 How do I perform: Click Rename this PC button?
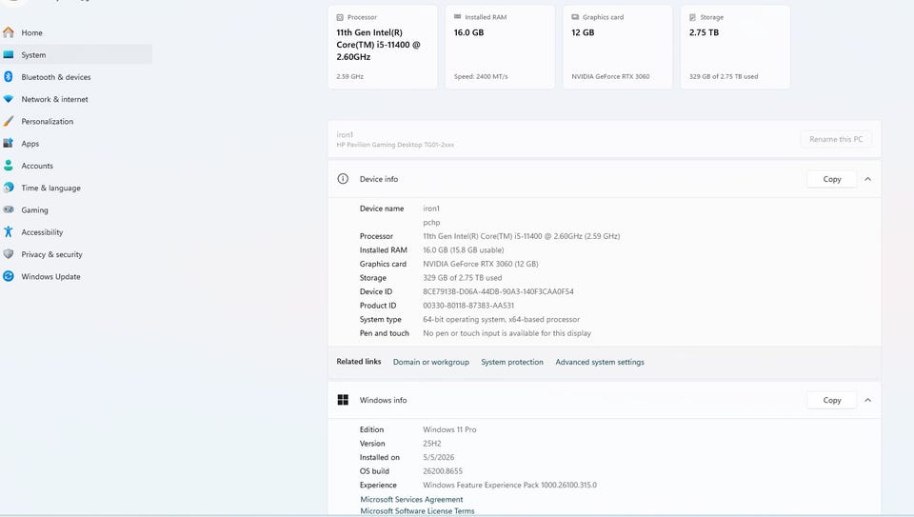836,139
